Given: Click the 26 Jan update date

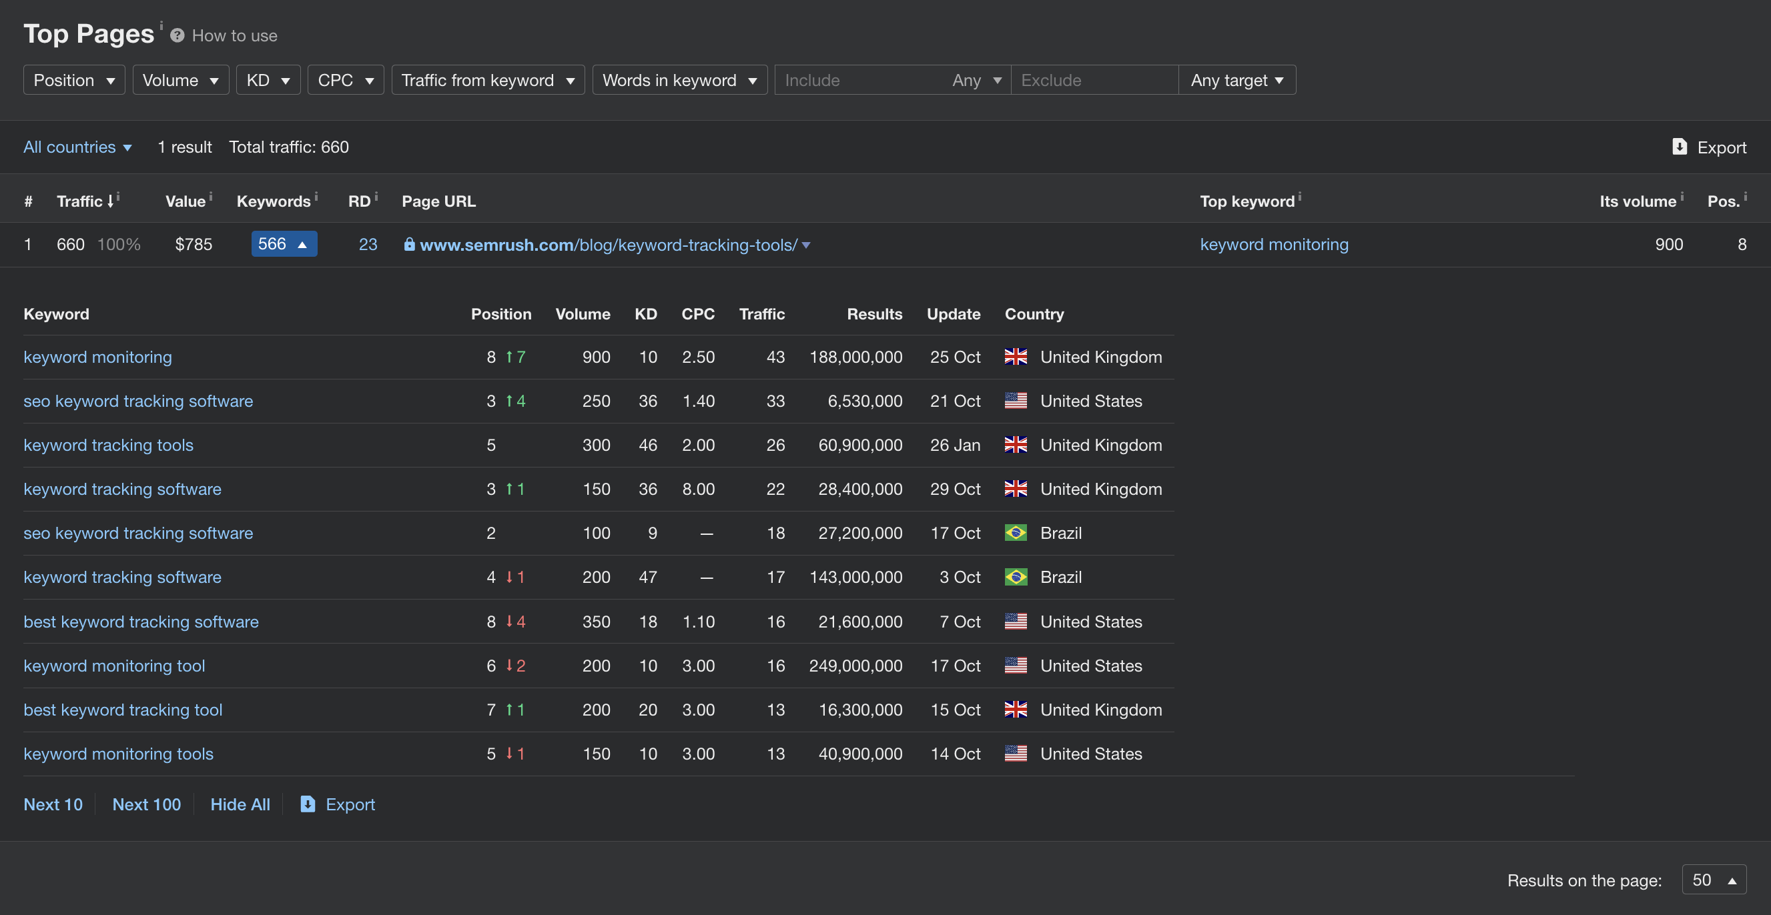Looking at the screenshot, I should [955, 445].
